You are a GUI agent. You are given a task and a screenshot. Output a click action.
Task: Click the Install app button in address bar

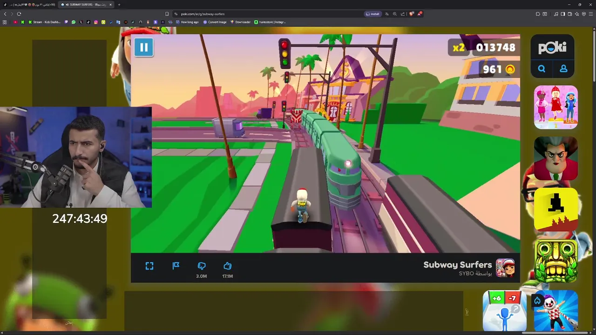pyautogui.click(x=373, y=14)
